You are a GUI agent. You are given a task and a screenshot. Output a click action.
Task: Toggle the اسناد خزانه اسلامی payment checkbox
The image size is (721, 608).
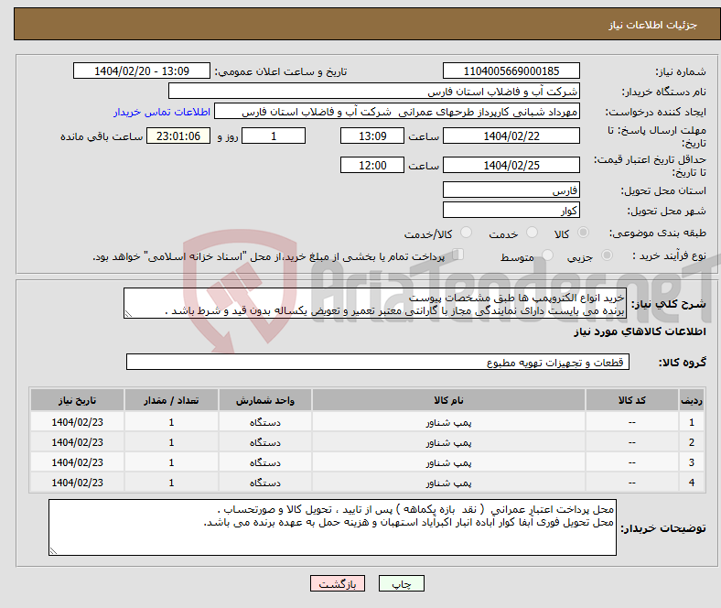coord(458,254)
